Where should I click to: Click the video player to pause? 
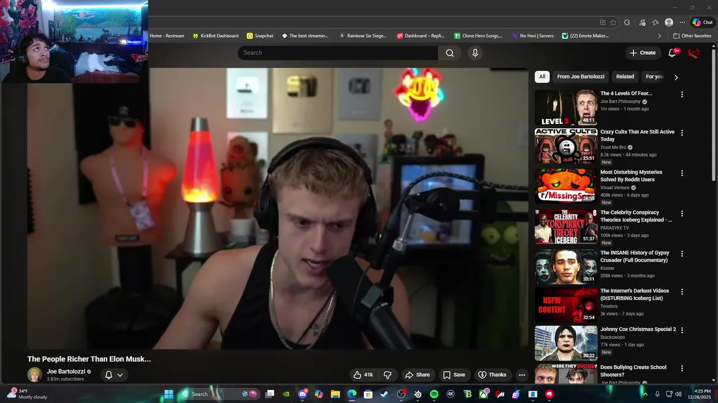[x=278, y=208]
